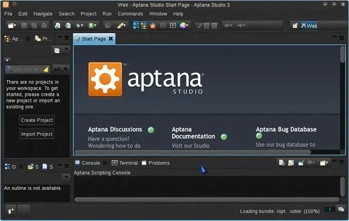
Task: Open the Aptana Documentation link
Action: tap(193, 132)
